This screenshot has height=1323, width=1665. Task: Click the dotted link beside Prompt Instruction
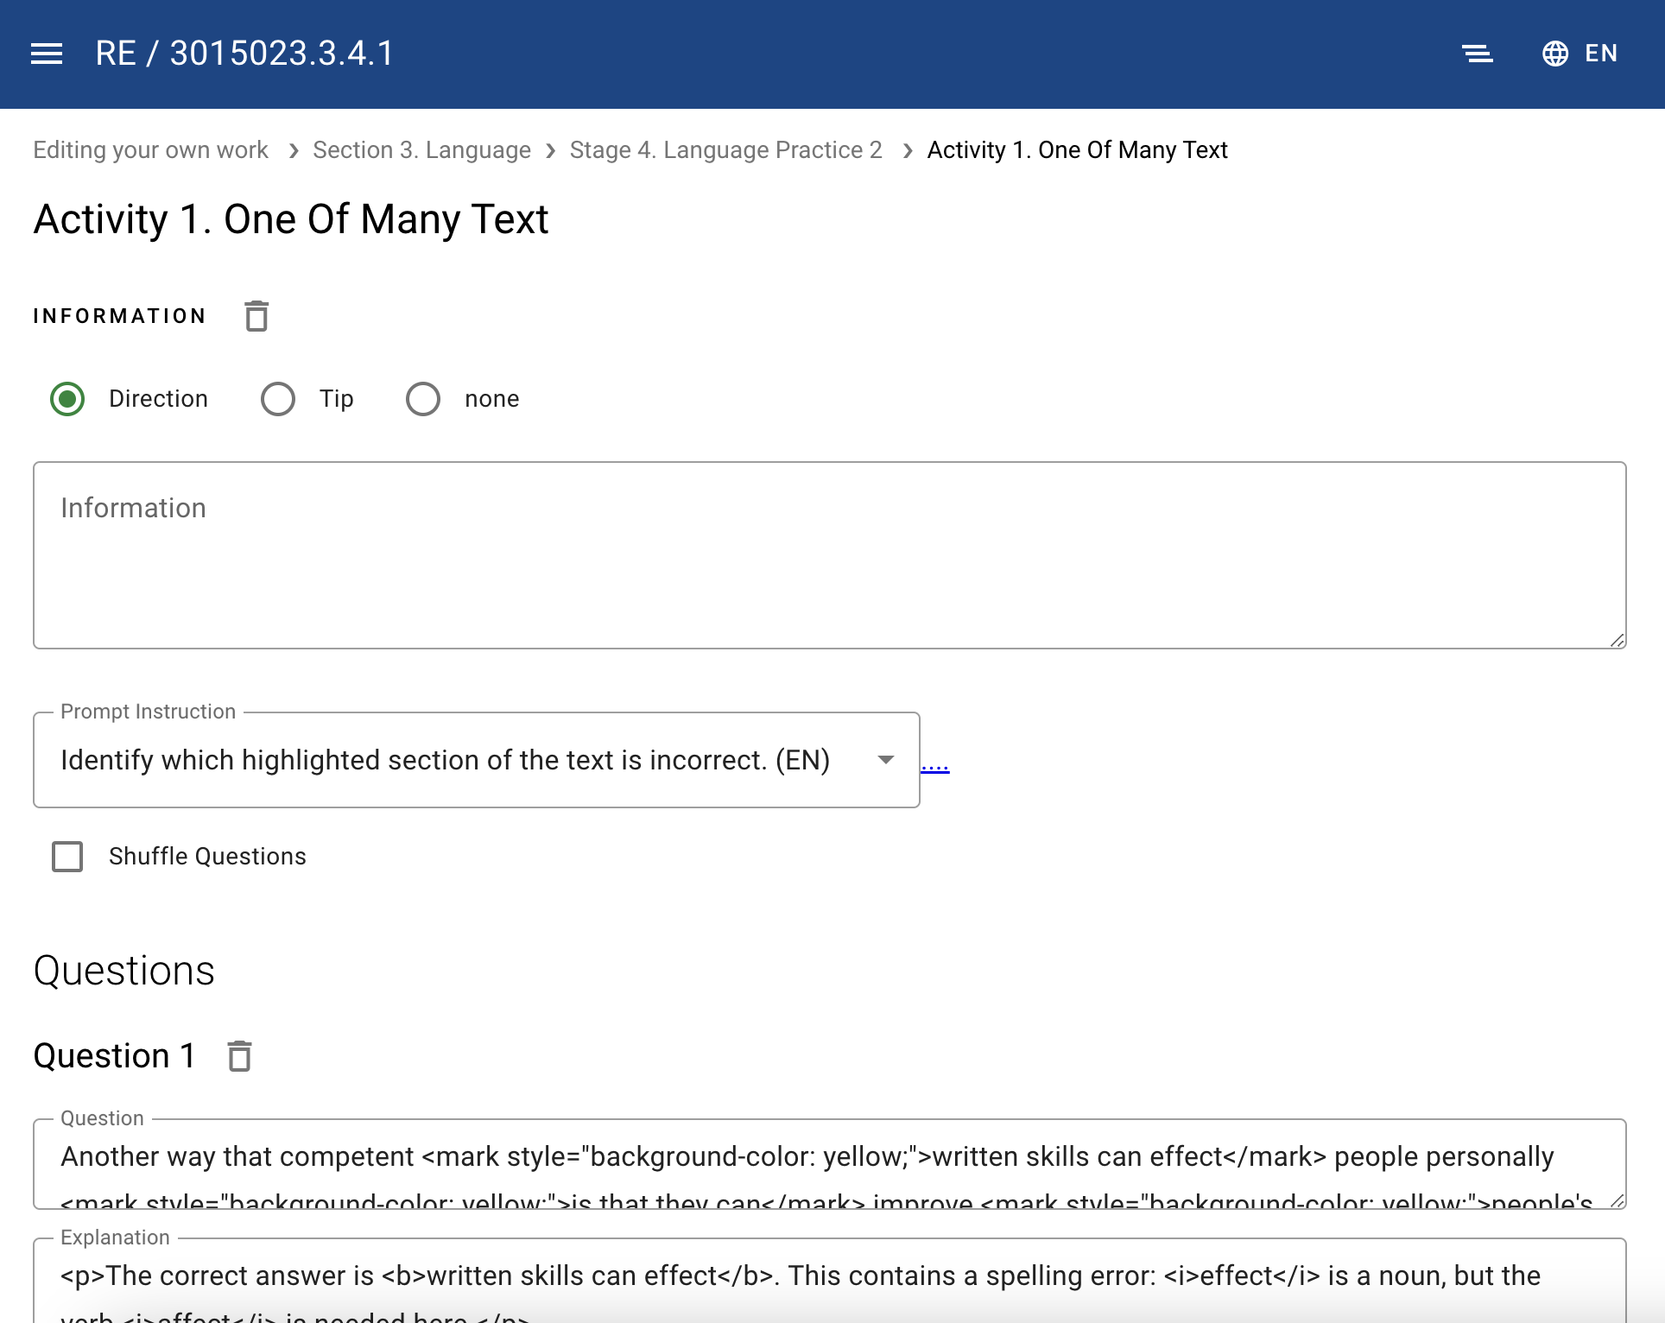pos(934,766)
